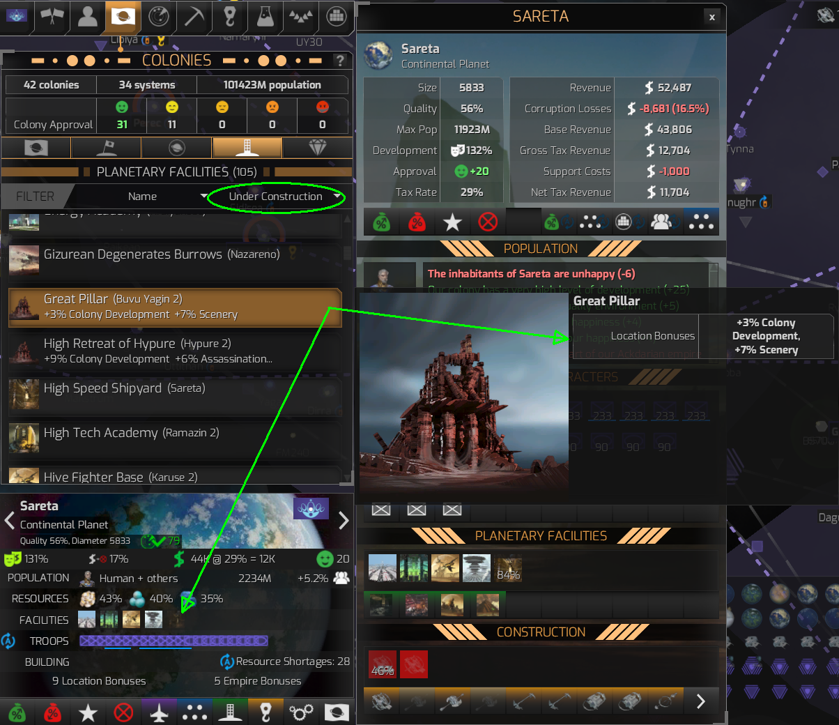Image resolution: width=839 pixels, height=725 pixels.
Task: Open the diplomacy crossed-flags screen
Action: 52,16
